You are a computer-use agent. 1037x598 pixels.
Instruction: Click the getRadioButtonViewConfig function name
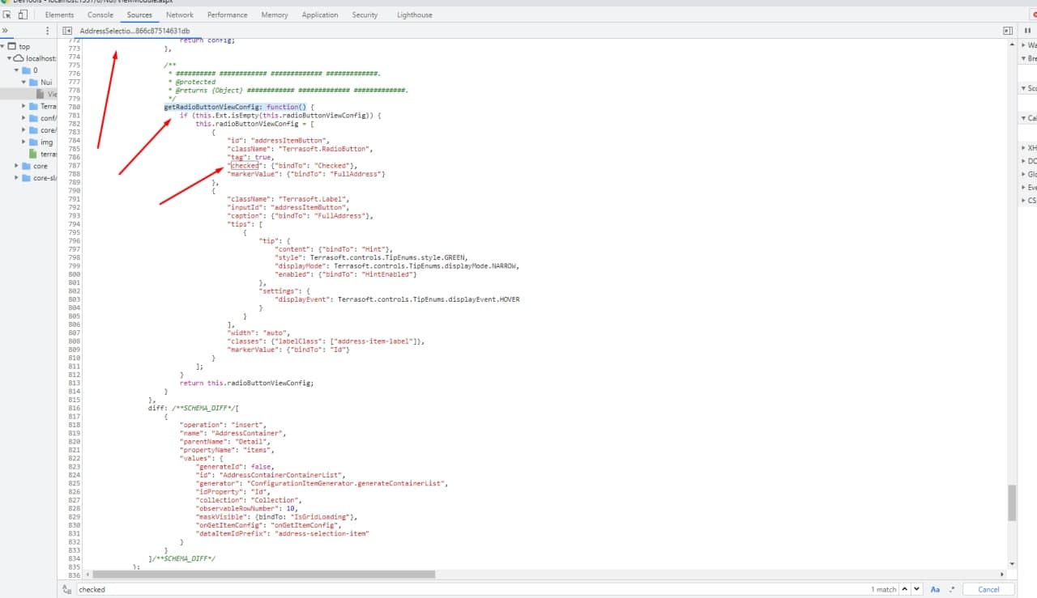(x=211, y=107)
